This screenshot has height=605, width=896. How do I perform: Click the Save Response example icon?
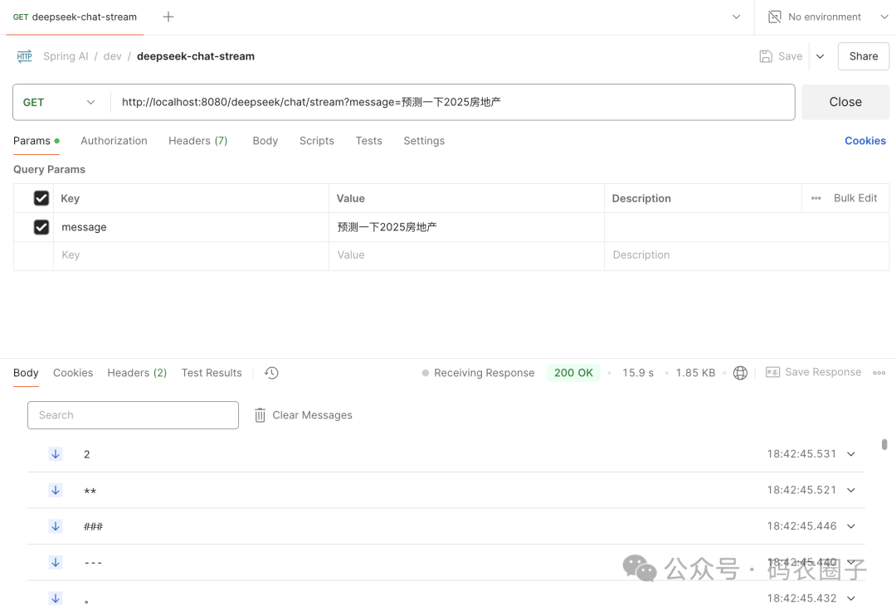pos(772,372)
